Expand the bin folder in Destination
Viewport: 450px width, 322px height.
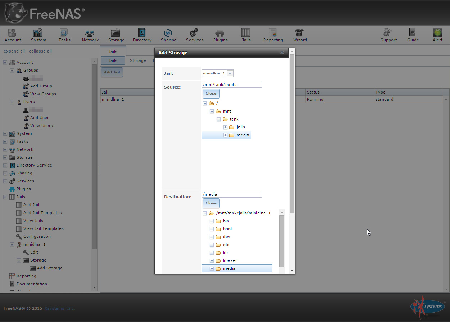tap(212, 221)
